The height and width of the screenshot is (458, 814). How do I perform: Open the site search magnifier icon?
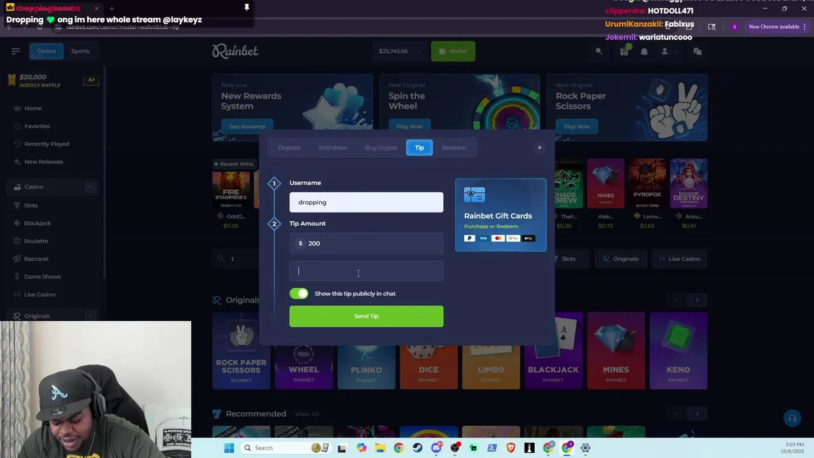598,52
